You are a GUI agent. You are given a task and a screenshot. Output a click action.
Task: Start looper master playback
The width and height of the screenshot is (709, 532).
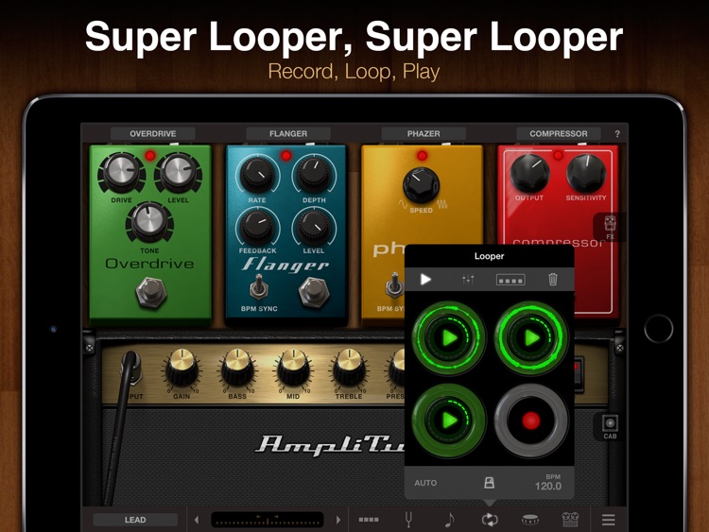tap(425, 280)
